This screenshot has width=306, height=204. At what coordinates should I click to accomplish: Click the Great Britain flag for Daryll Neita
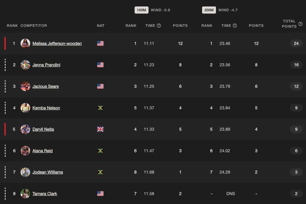[x=100, y=129]
